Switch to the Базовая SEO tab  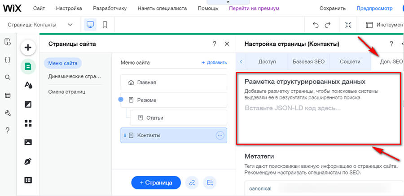click(309, 61)
